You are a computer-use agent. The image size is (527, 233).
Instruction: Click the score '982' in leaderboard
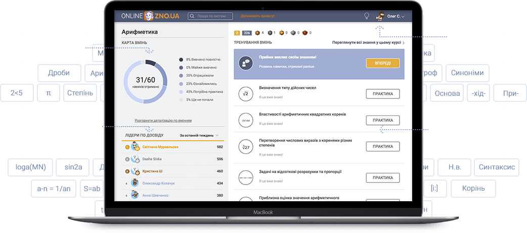point(220,147)
